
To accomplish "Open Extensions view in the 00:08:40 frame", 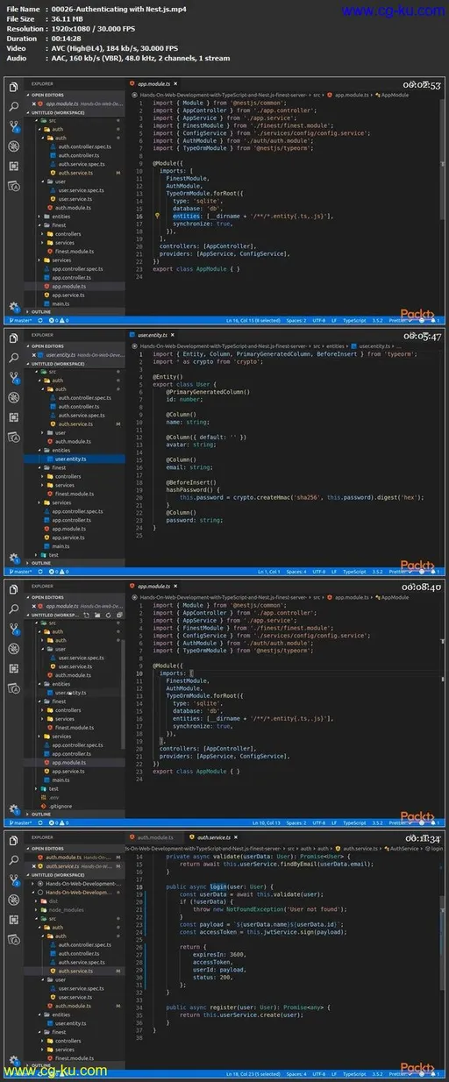I will point(13,669).
